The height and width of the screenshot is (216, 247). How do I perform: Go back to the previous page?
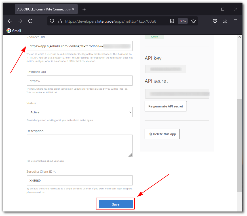pyautogui.click(x=10, y=21)
